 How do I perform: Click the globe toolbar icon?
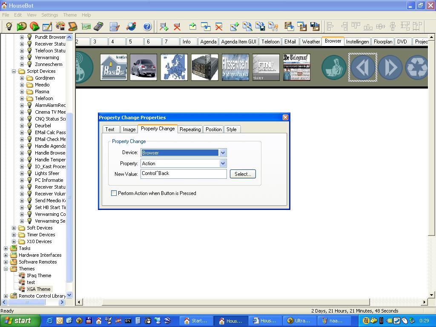tap(131, 27)
